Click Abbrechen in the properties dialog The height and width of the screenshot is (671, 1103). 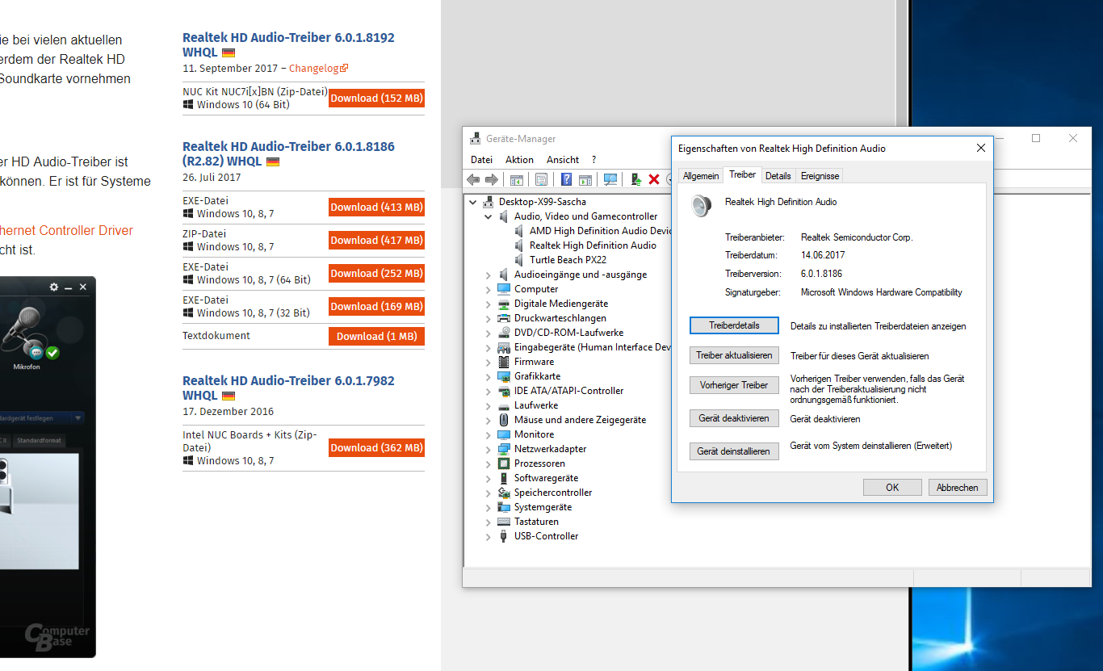(958, 487)
